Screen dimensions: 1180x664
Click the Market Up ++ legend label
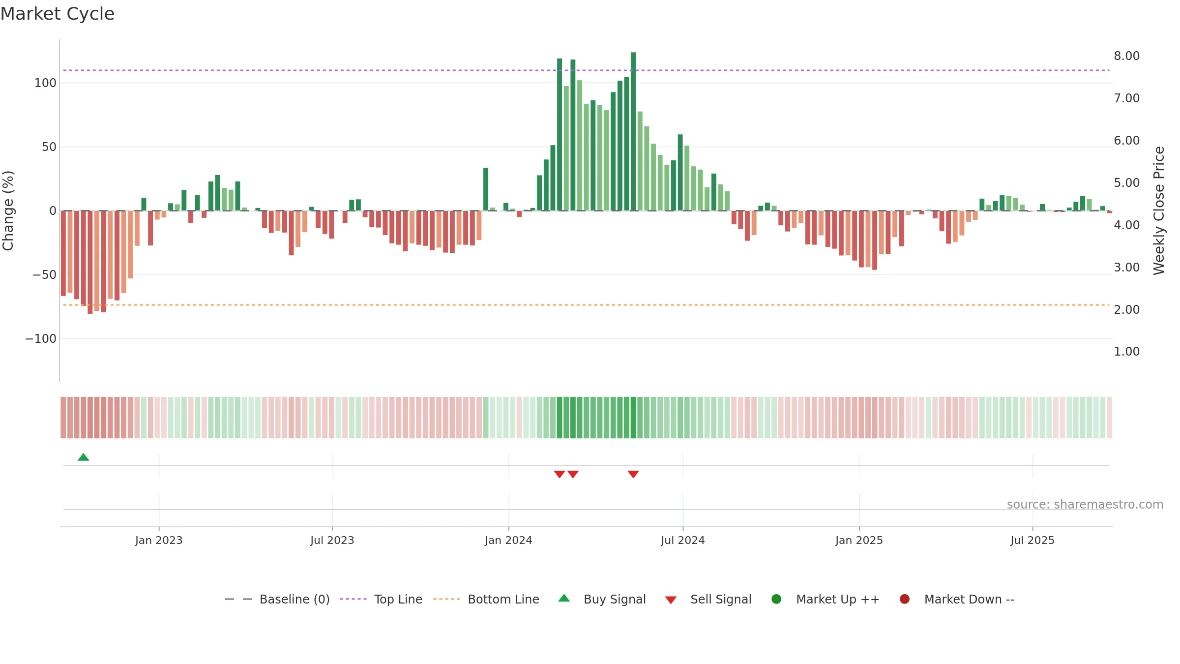point(838,599)
